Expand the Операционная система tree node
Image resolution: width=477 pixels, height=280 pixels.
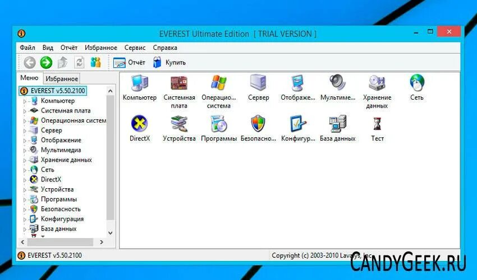25,121
